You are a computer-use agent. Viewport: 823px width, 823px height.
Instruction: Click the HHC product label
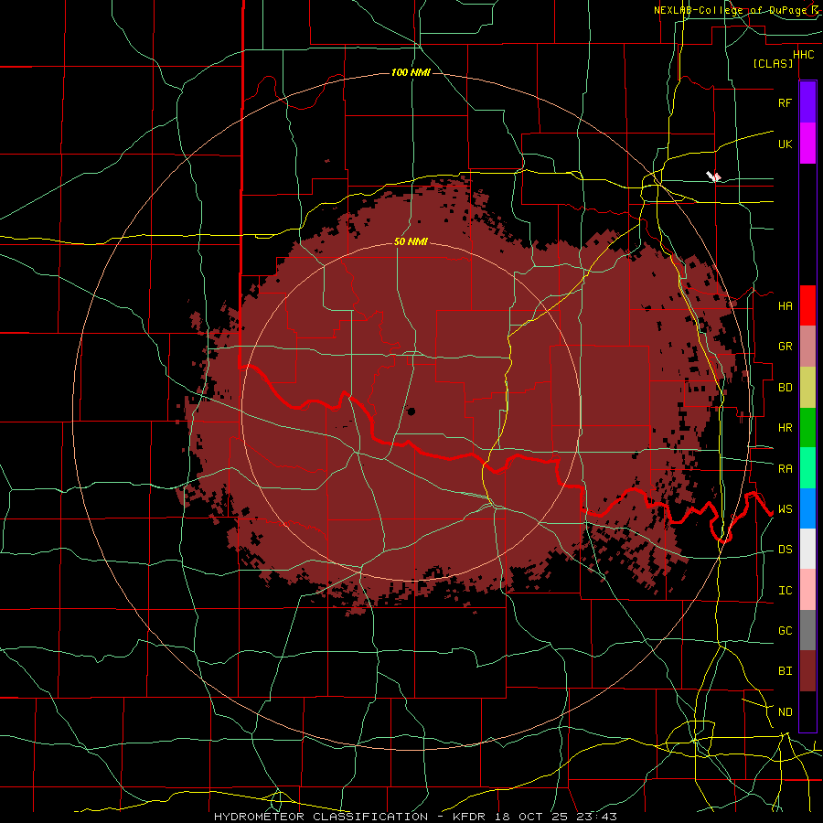(803, 54)
